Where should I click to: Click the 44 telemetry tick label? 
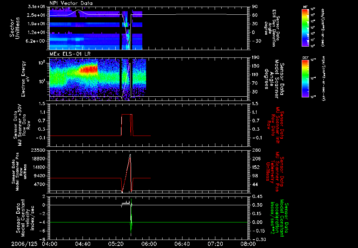click(255, 184)
